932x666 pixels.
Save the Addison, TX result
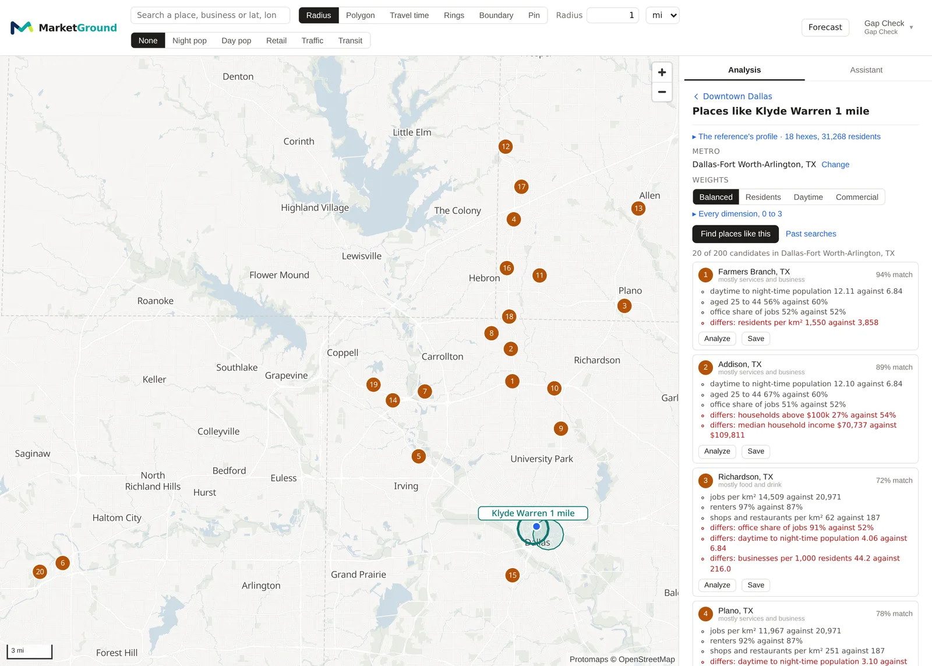click(x=756, y=451)
